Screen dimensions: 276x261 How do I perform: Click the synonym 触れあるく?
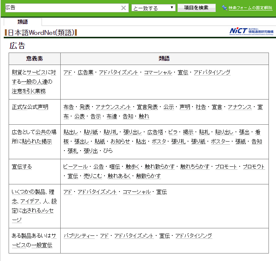point(119,176)
